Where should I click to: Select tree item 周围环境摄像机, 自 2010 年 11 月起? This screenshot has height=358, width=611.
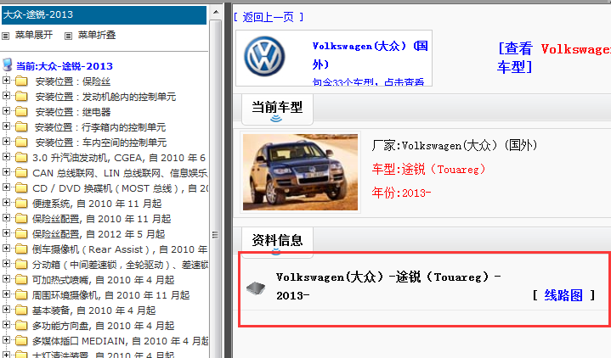(110, 295)
